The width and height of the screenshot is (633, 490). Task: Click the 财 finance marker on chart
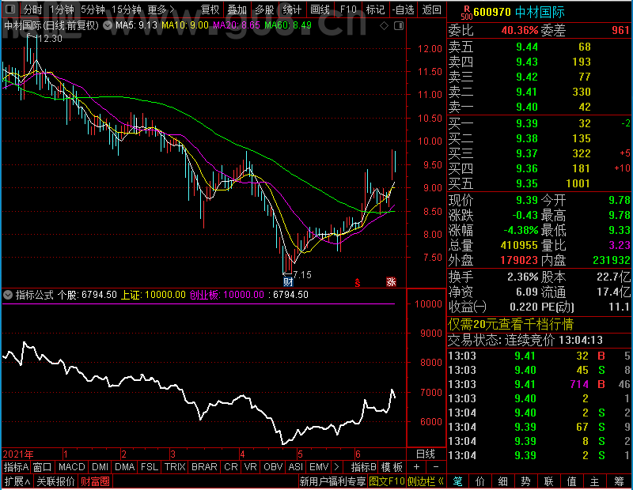[288, 281]
